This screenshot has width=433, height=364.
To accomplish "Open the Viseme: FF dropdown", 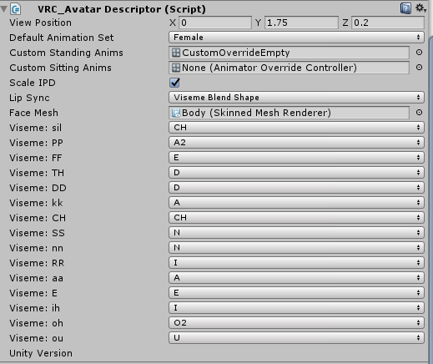I will 296,158.
